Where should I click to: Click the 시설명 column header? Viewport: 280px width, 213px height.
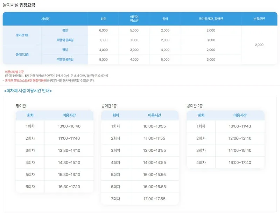point(45,19)
